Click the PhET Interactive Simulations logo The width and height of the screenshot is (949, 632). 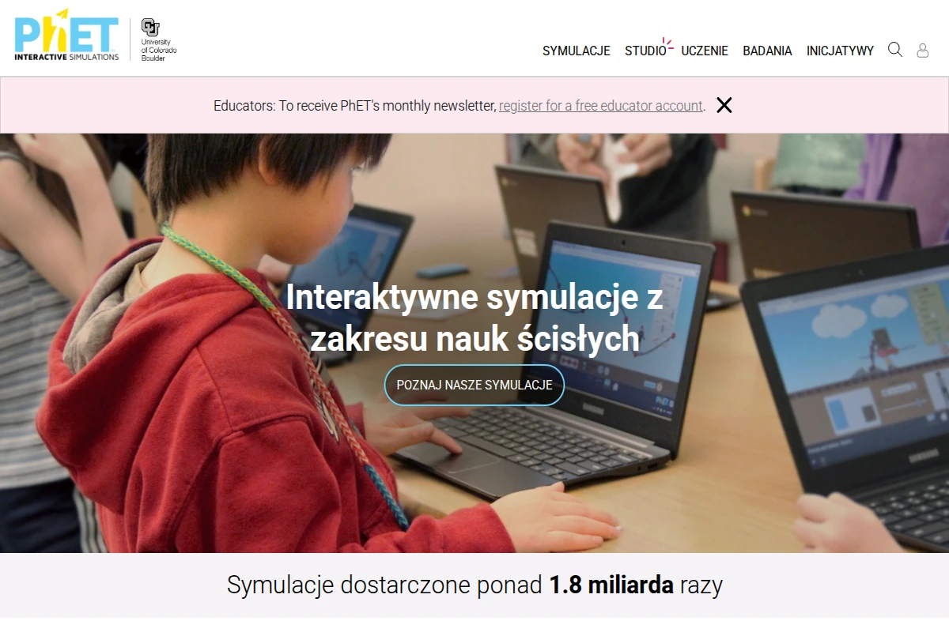tap(66, 36)
